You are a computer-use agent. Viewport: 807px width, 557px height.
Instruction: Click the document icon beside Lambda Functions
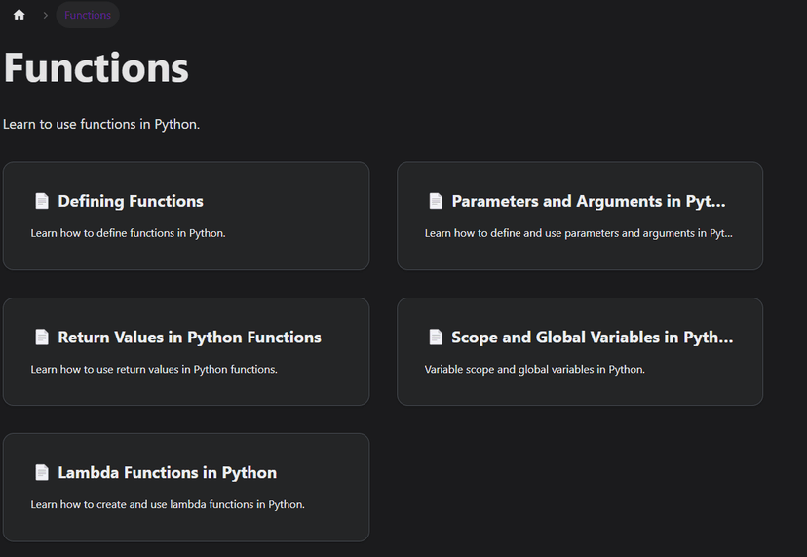coord(42,472)
